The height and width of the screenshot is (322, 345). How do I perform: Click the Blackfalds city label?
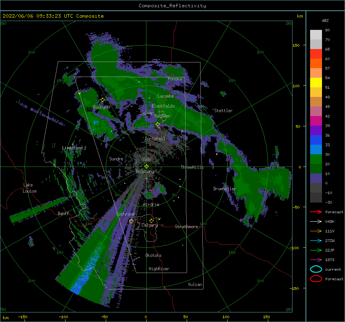click(163, 106)
